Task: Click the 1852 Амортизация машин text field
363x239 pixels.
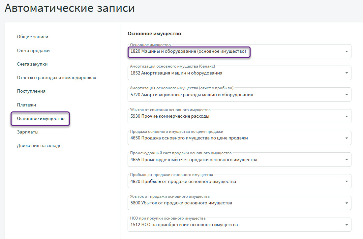Action: pyautogui.click(x=176, y=73)
